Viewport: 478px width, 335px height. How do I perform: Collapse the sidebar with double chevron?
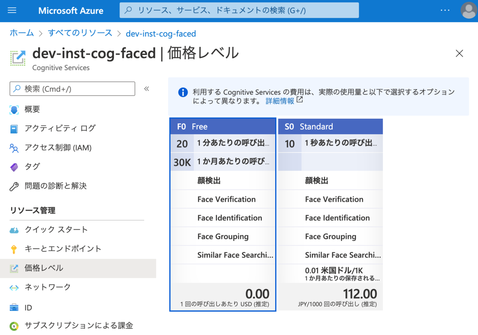146,89
